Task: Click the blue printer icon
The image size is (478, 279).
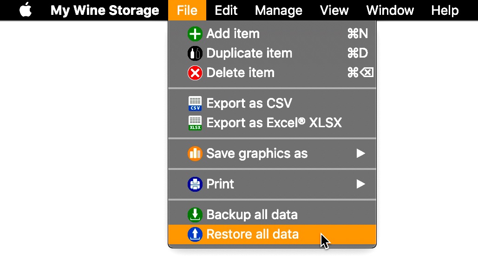Action: (x=195, y=184)
